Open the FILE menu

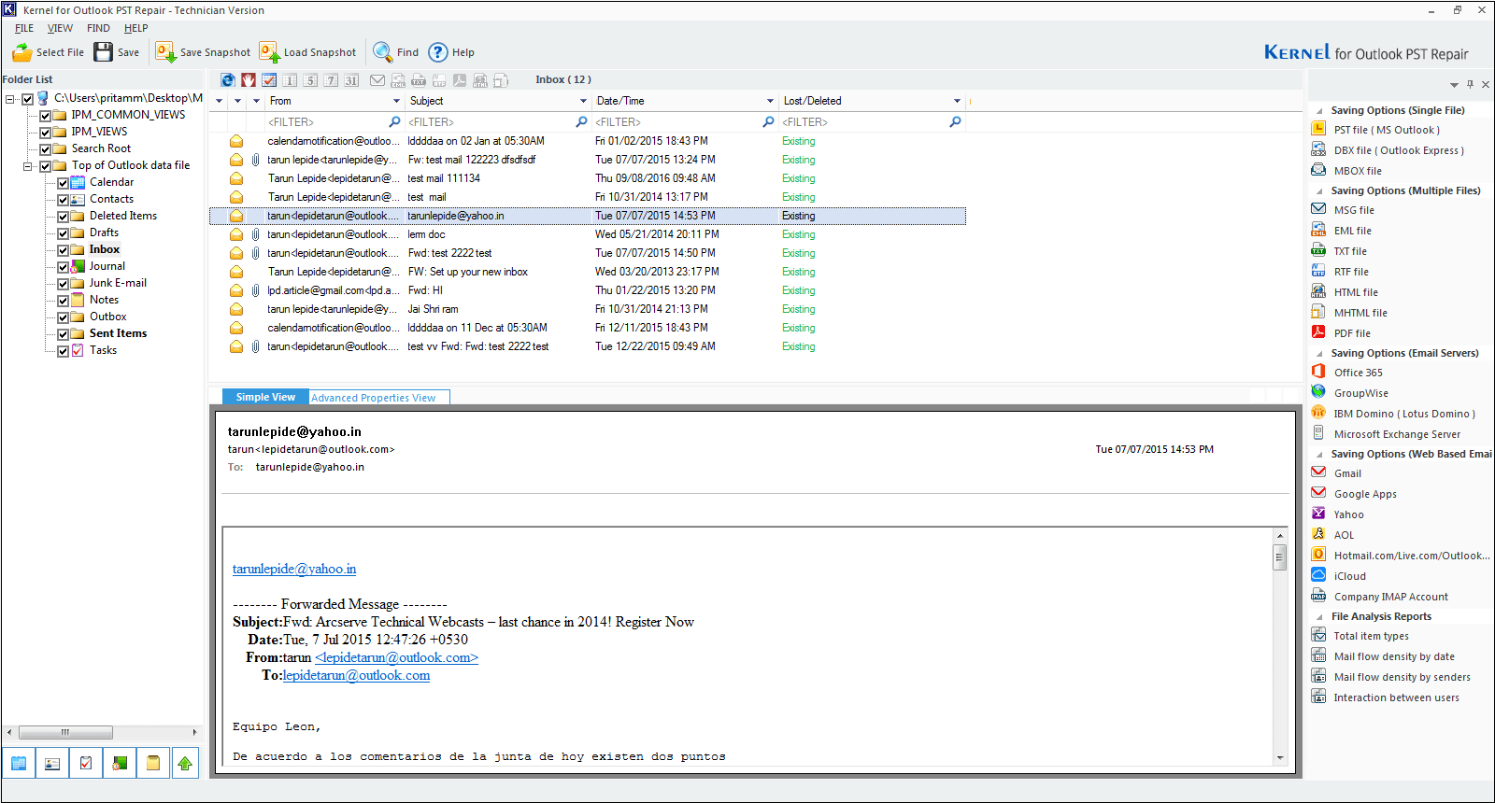pyautogui.click(x=24, y=28)
